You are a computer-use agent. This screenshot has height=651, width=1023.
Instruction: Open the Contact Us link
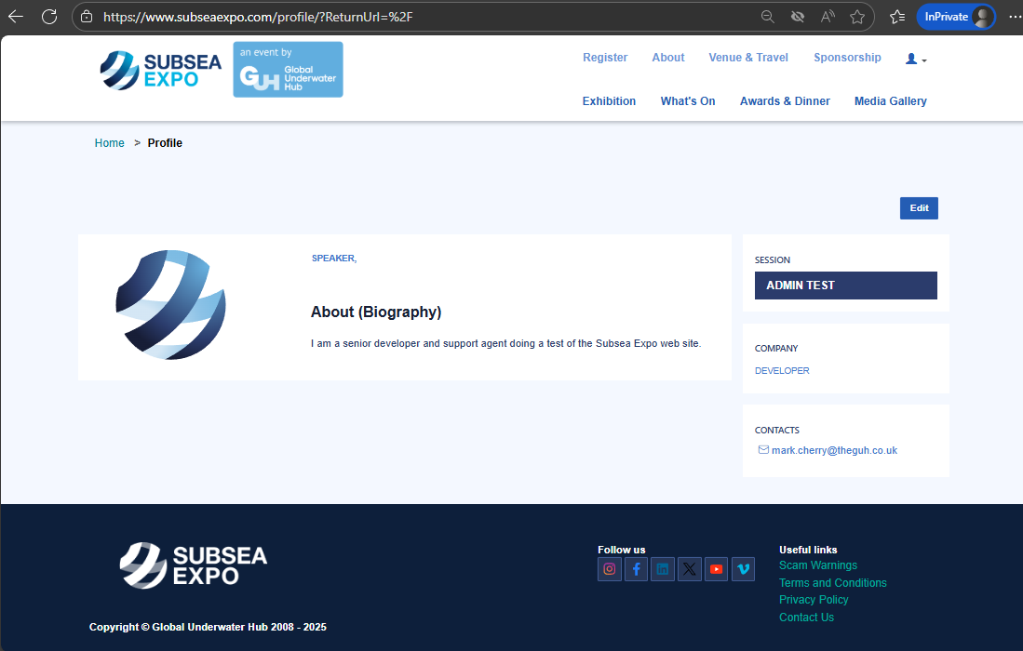coord(806,618)
